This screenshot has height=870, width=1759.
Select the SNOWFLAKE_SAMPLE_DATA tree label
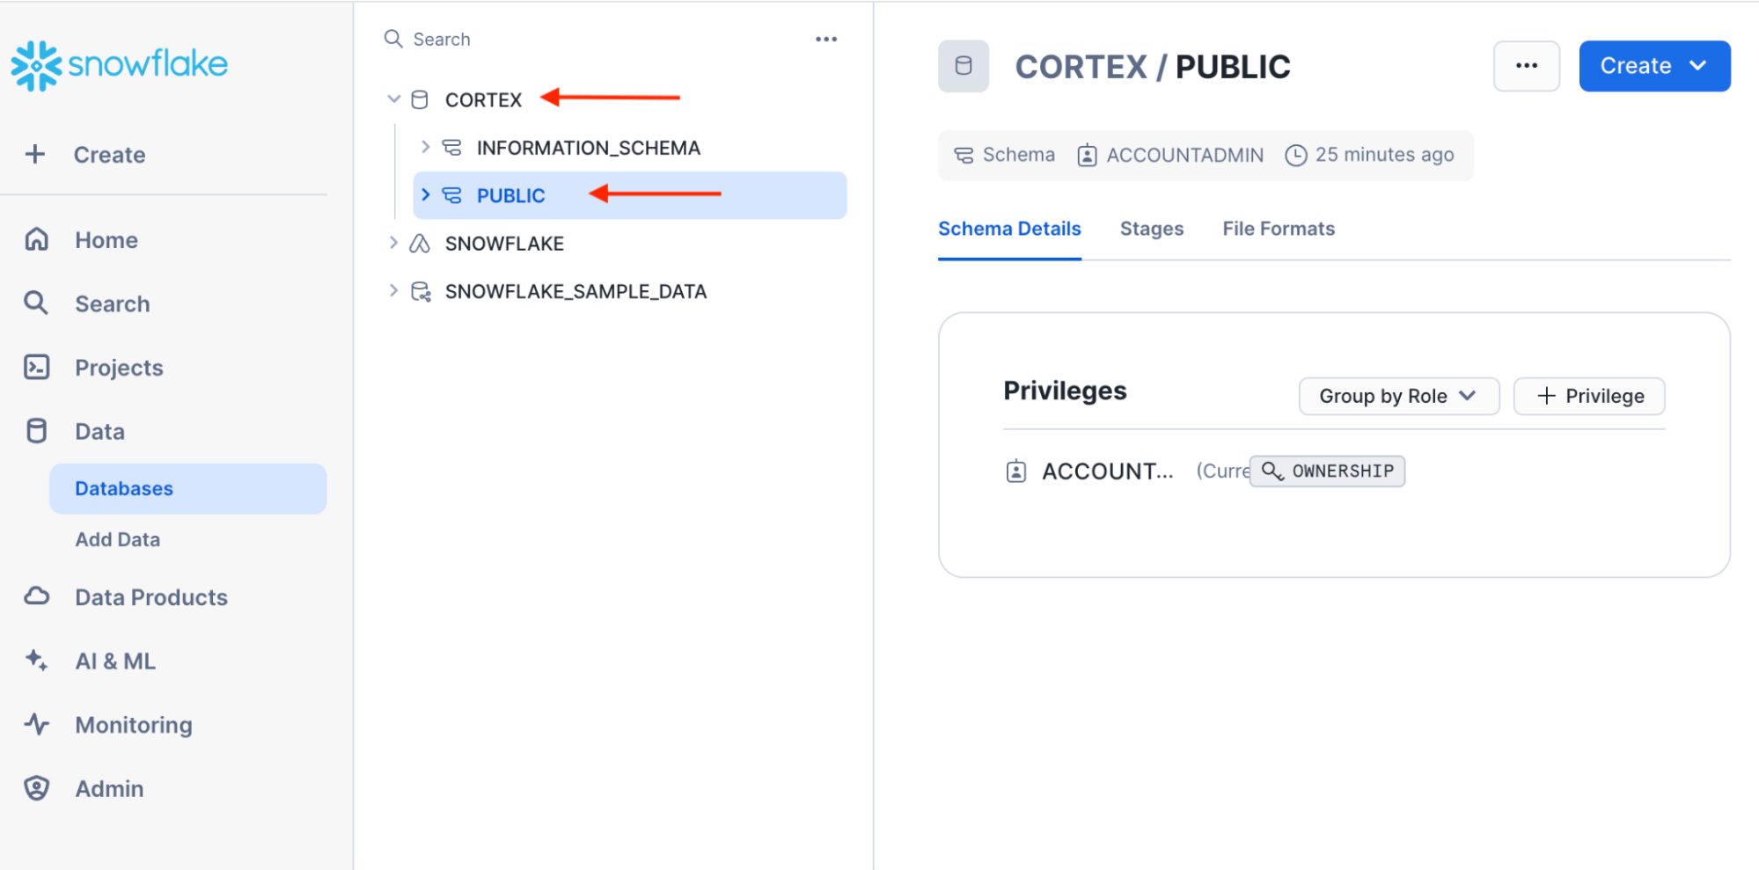coord(576,291)
